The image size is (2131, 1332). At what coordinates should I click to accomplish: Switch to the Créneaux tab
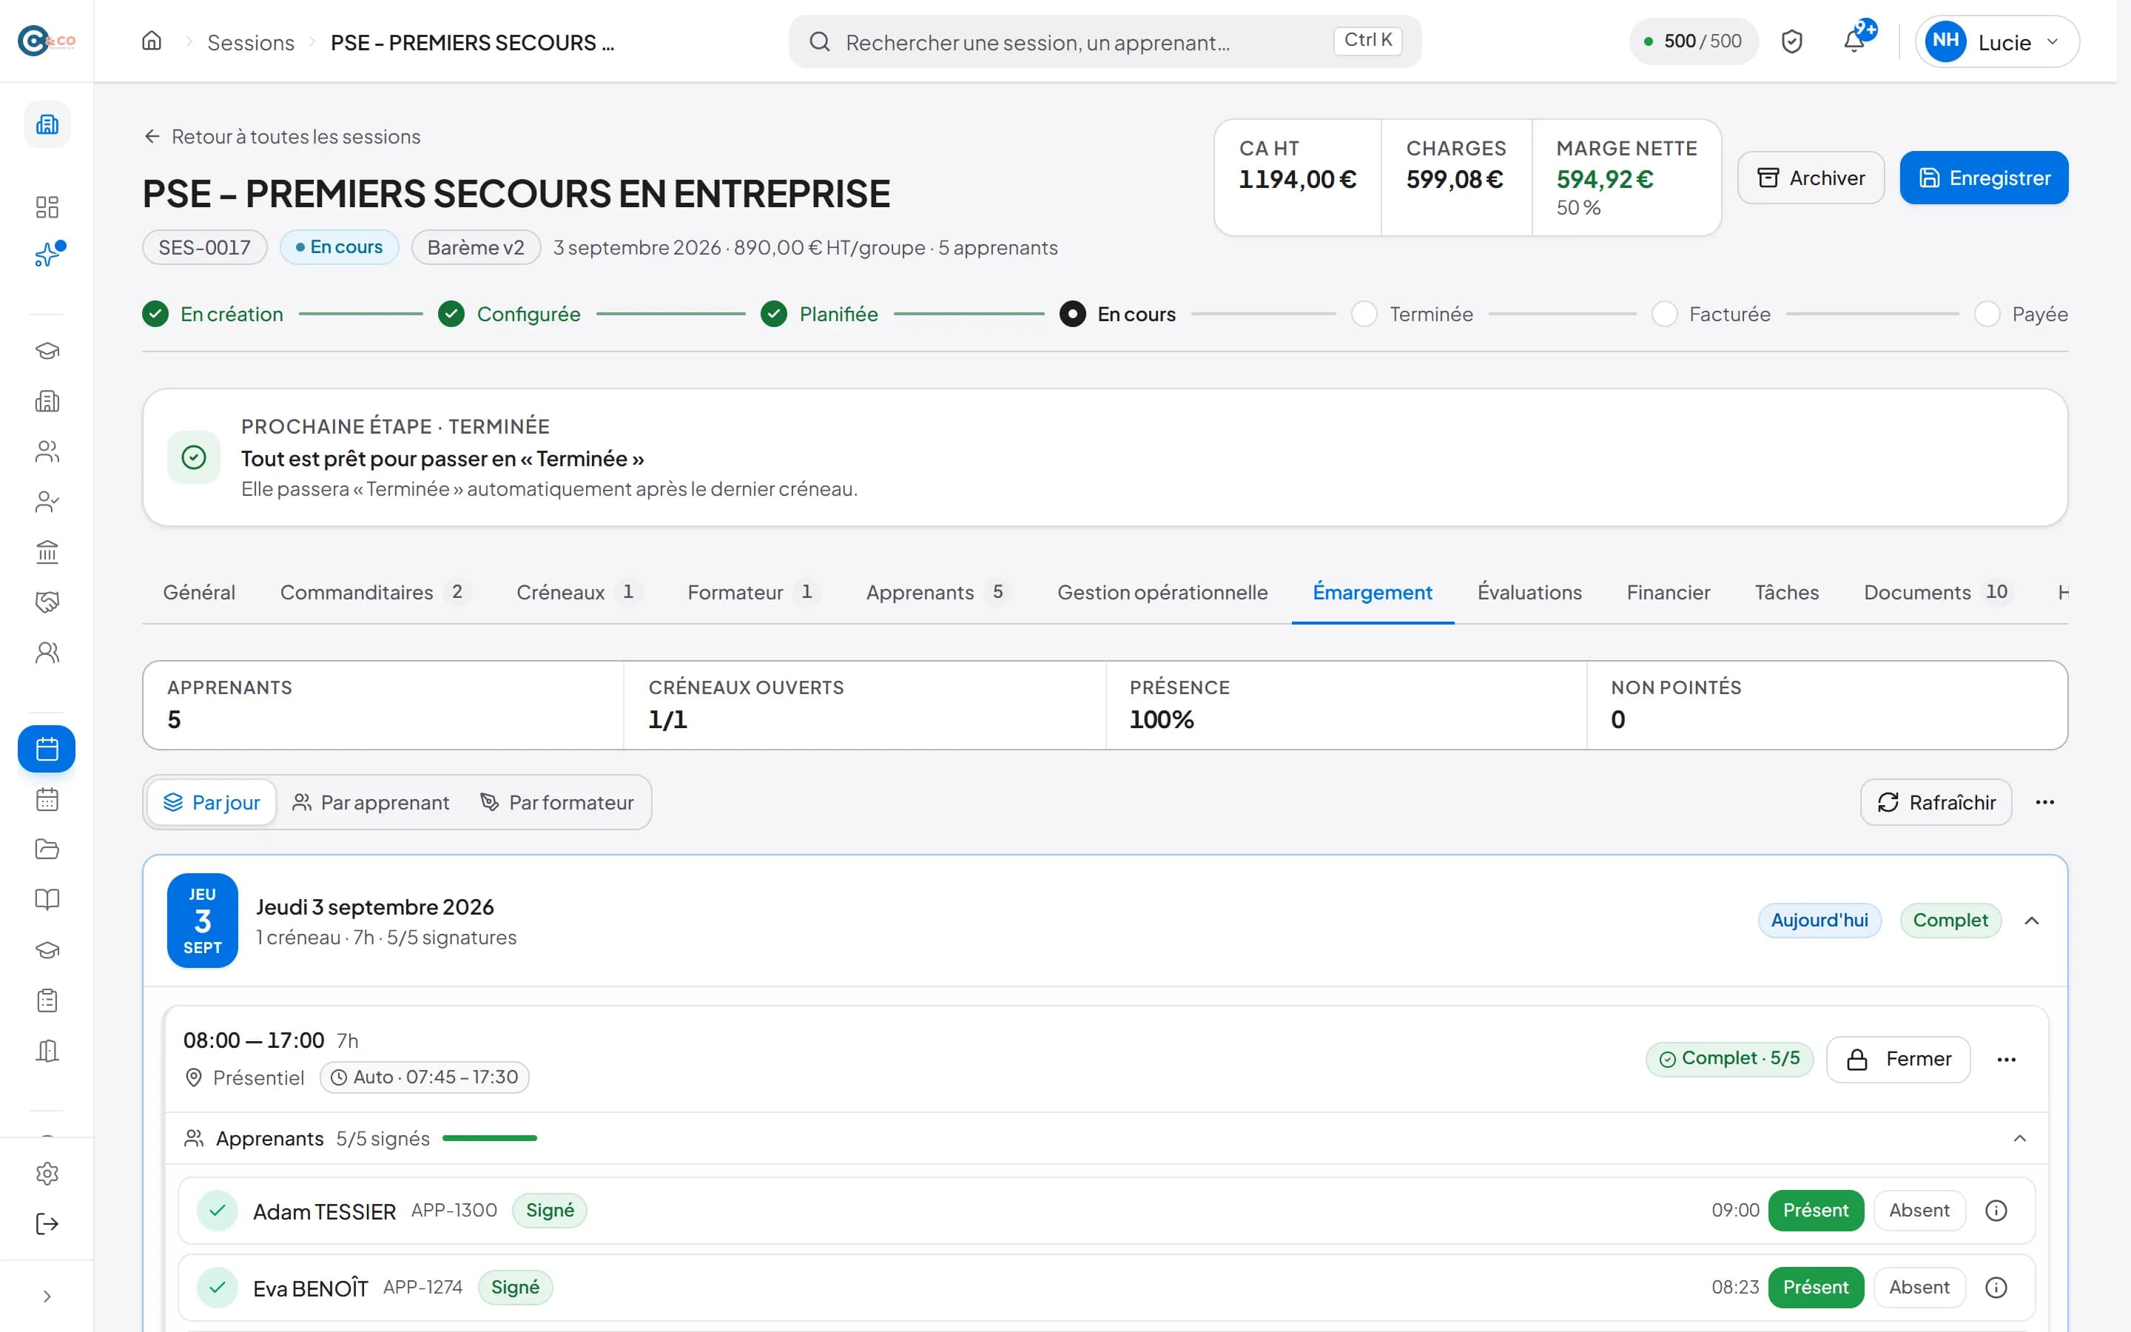579,592
